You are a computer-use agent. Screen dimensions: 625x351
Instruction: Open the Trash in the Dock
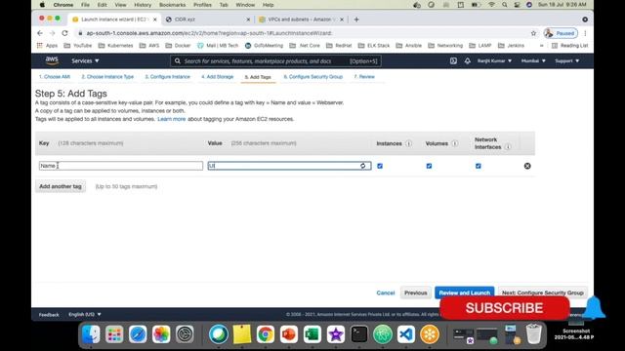[534, 334]
